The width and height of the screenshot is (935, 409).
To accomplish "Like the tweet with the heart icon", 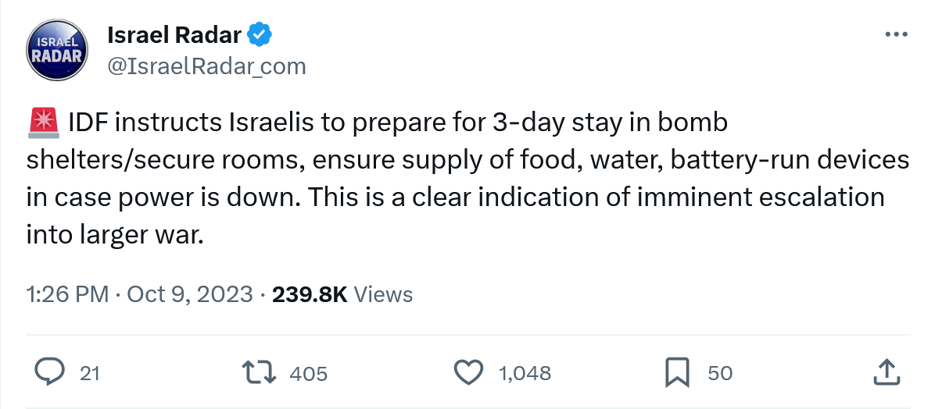I will (467, 372).
